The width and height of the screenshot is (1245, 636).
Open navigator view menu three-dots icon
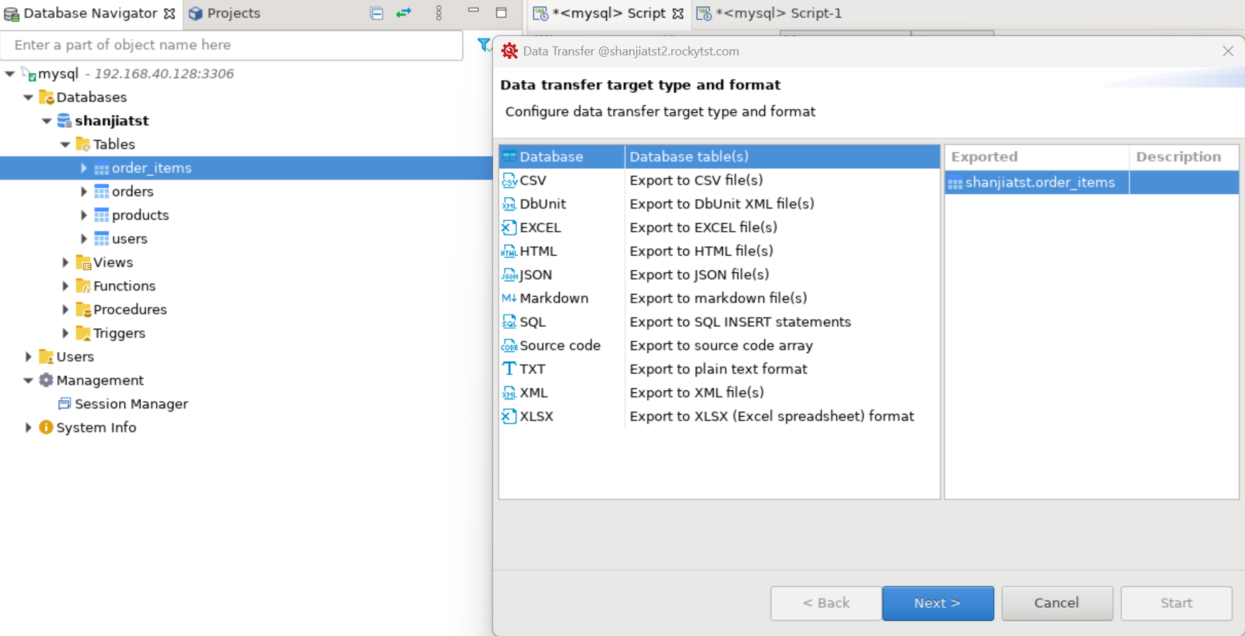(x=439, y=13)
